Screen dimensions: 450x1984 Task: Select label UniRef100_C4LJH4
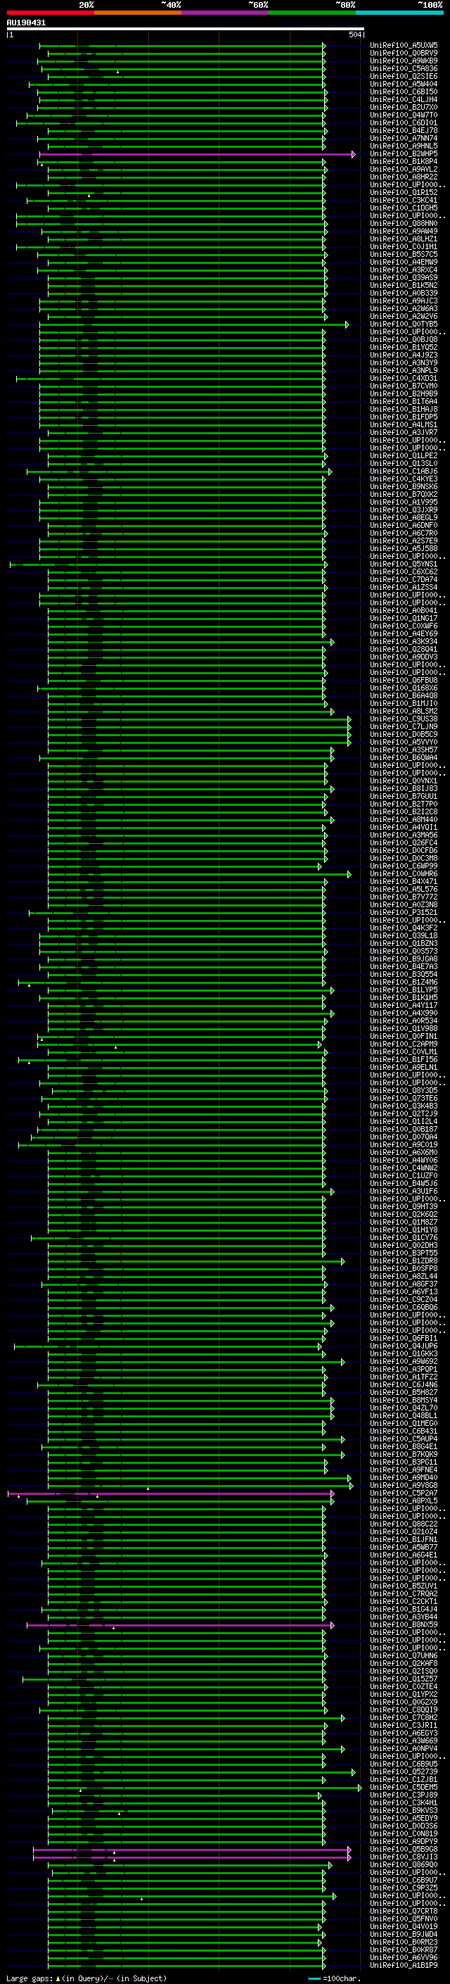(x=404, y=100)
